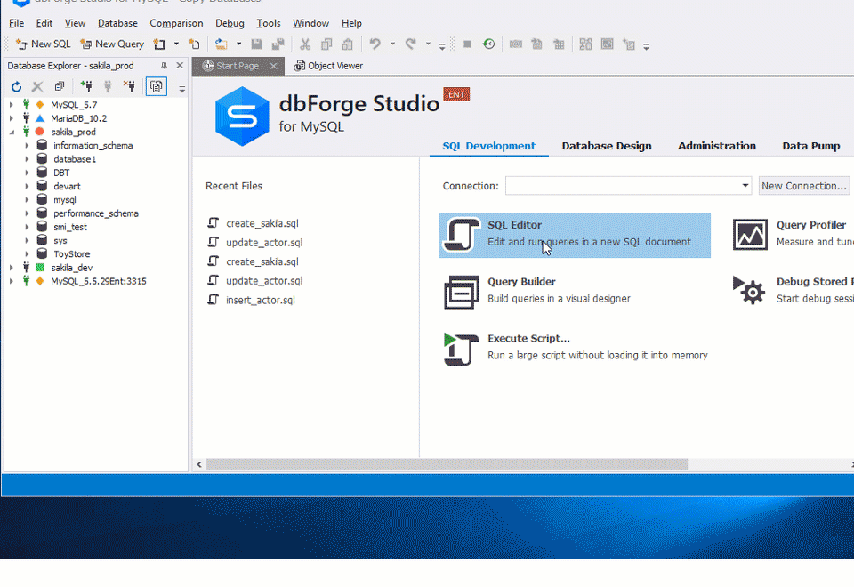Viewport: 854px width, 587px height.
Task: Click the Stop square icon in toolbar
Action: (467, 44)
